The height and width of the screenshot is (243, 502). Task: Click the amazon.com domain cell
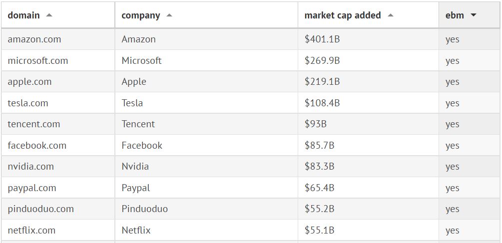click(34, 39)
